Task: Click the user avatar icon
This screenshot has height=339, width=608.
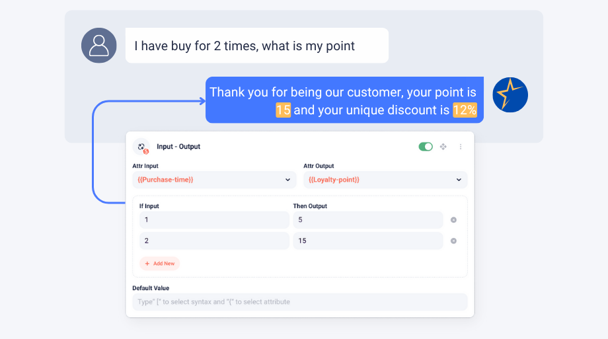Action: [x=99, y=46]
